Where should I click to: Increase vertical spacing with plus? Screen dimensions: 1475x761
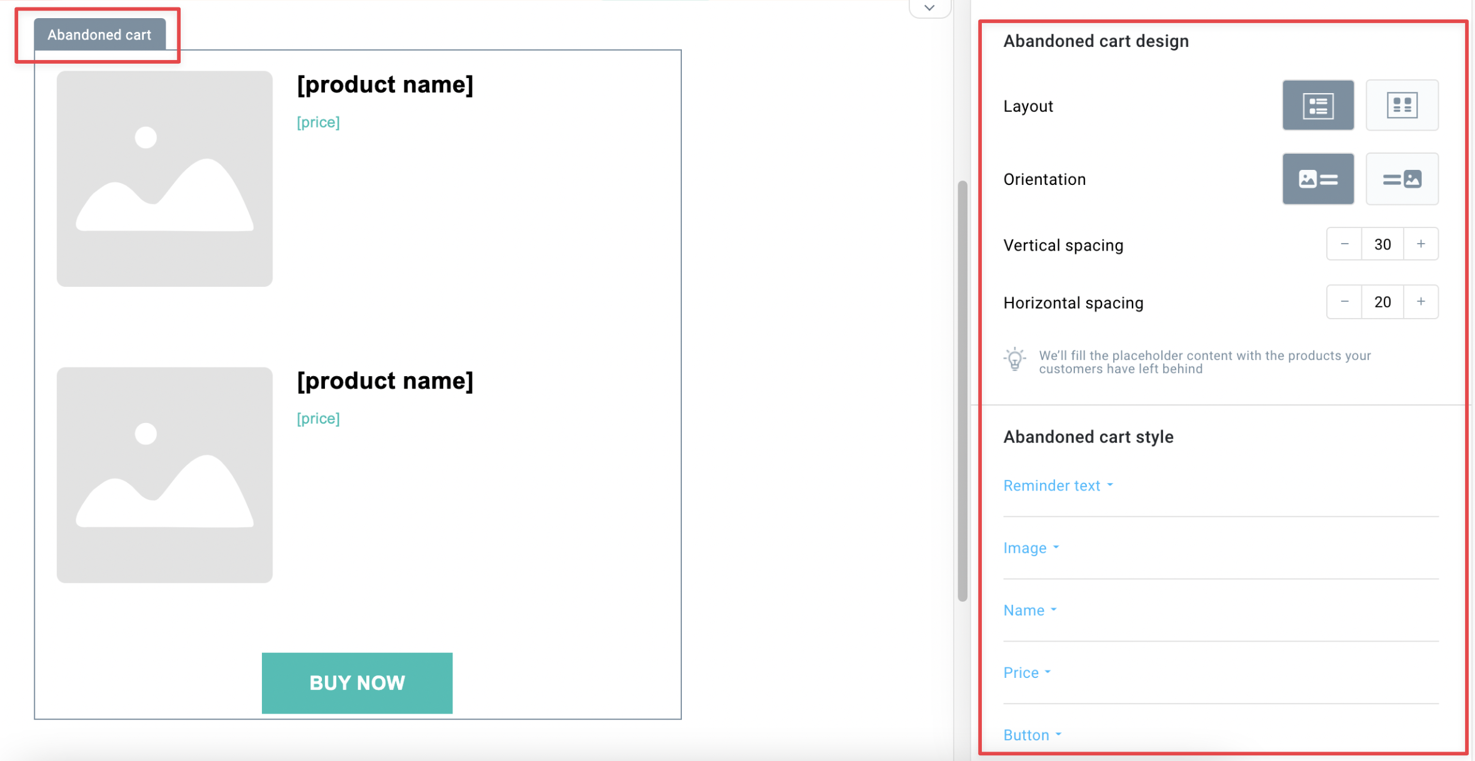pyautogui.click(x=1421, y=244)
